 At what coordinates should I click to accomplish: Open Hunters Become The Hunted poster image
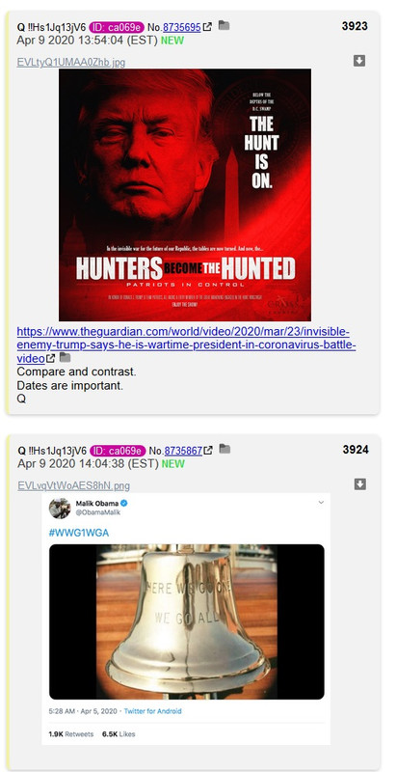tap(185, 195)
